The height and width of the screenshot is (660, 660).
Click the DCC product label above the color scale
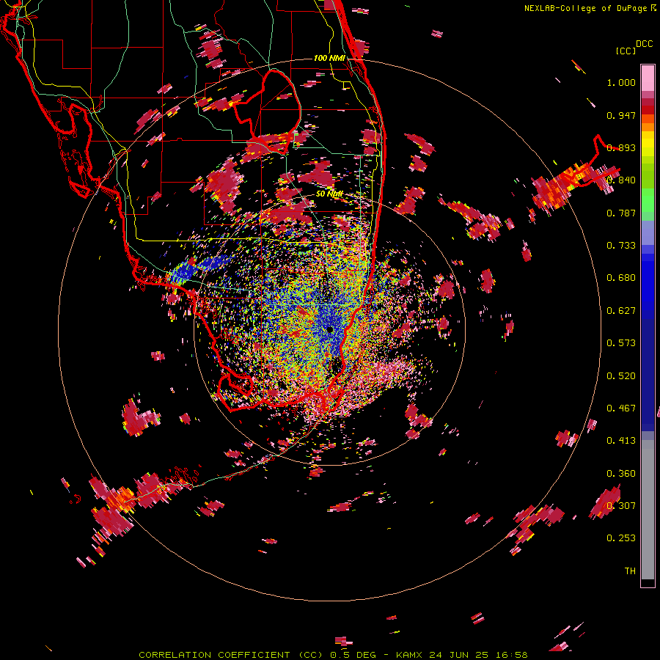[x=644, y=44]
